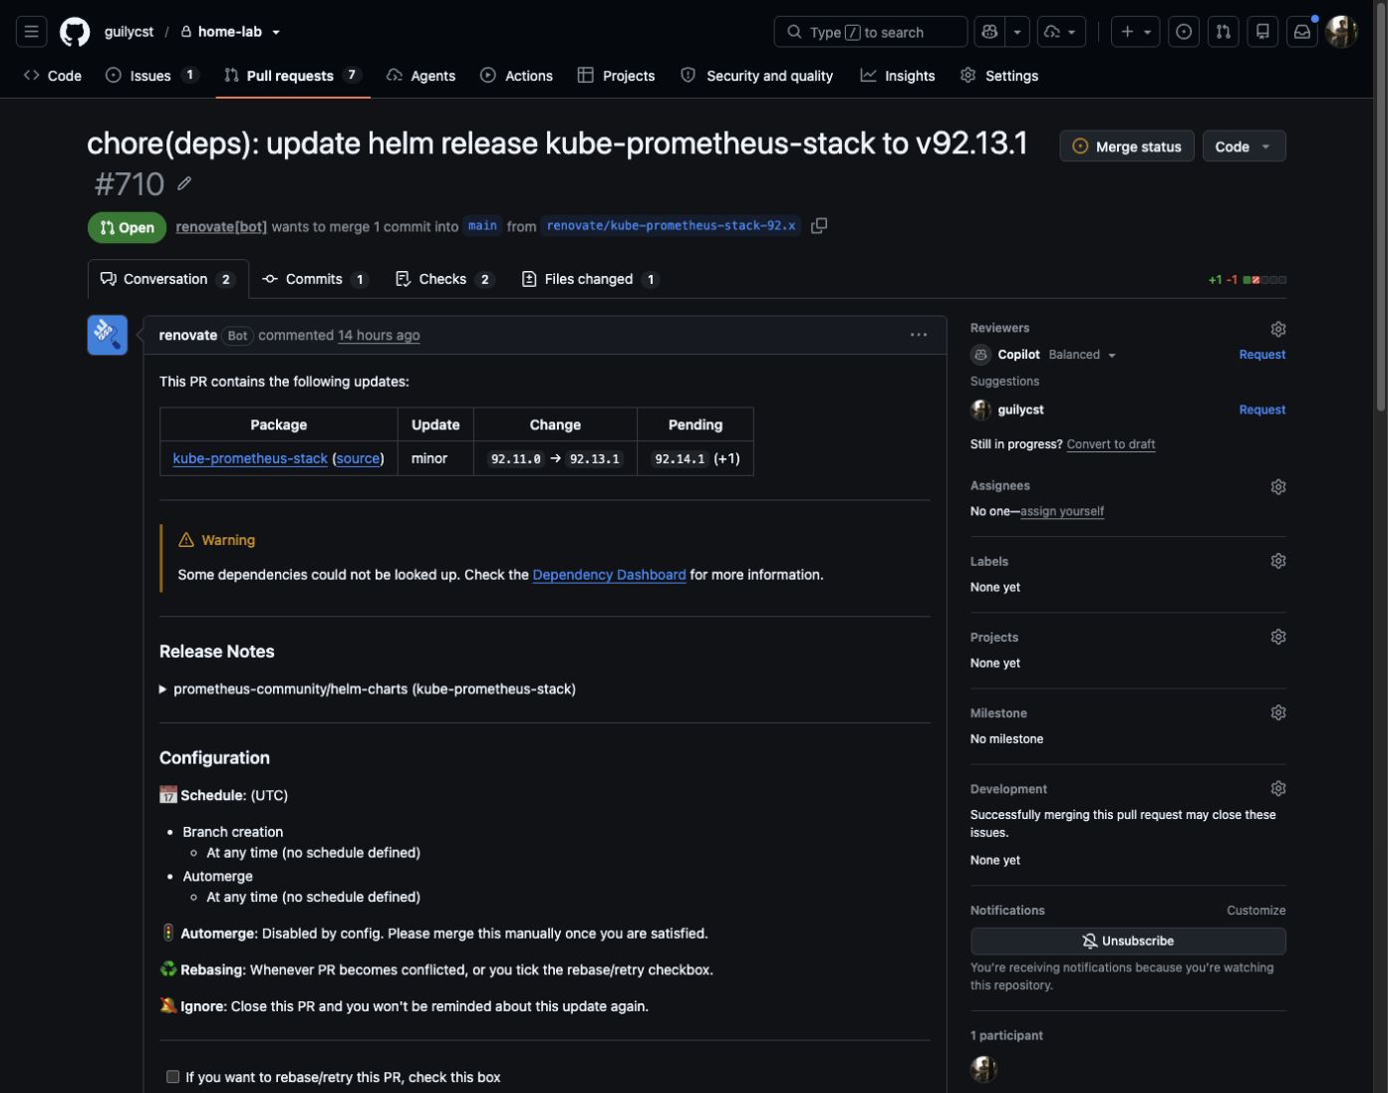This screenshot has width=1388, height=1093.
Task: Click the renovate/kube-prometheus-stack-92.x branch label
Action: tap(672, 226)
